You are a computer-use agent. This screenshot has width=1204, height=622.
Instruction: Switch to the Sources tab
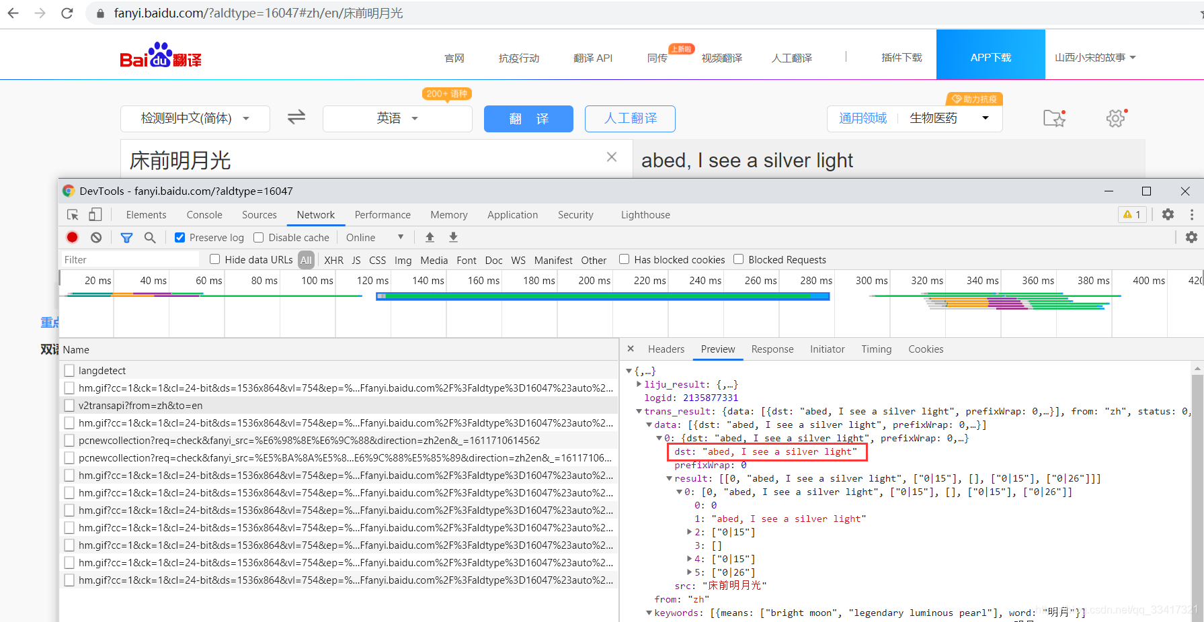tap(259, 215)
